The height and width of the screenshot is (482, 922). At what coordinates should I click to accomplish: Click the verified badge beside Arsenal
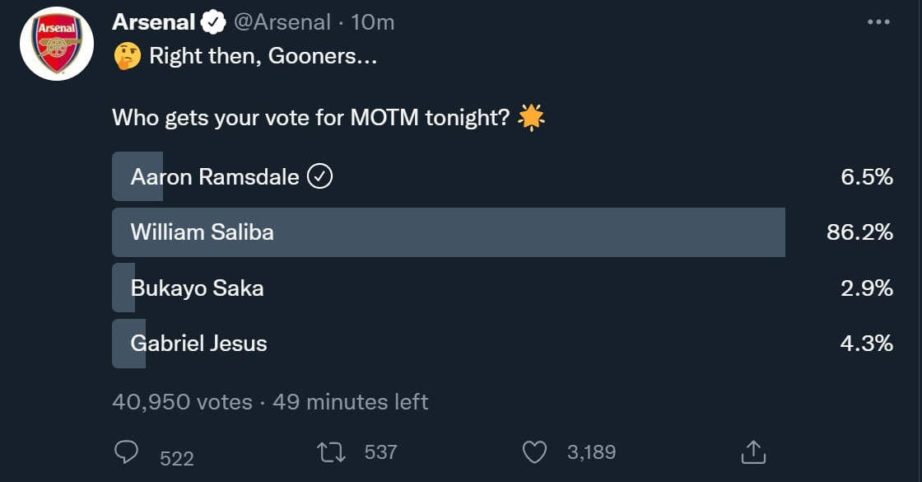pos(215,23)
